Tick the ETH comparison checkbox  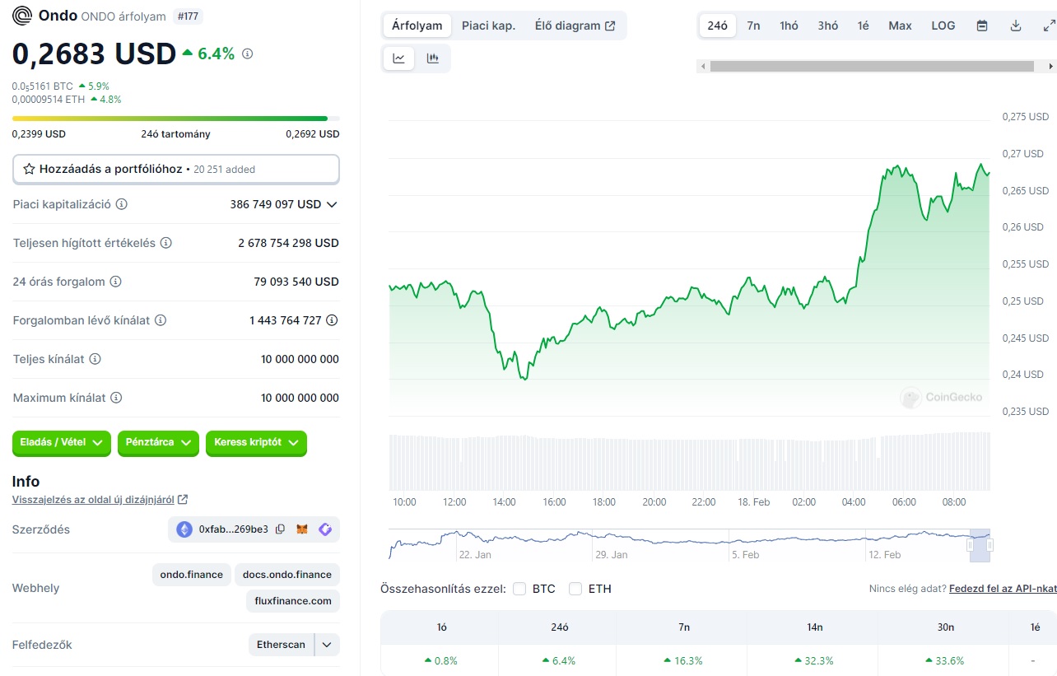point(575,589)
